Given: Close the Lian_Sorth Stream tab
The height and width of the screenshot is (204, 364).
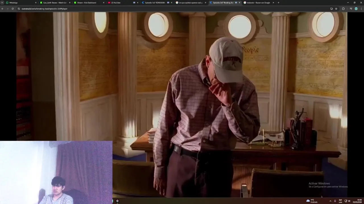Looking at the screenshot, I should click(70, 3).
